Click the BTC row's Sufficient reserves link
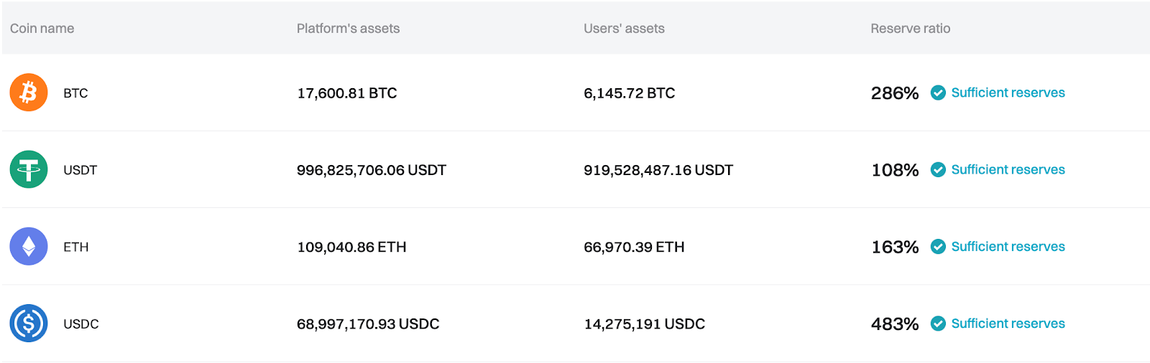 pos(1008,93)
